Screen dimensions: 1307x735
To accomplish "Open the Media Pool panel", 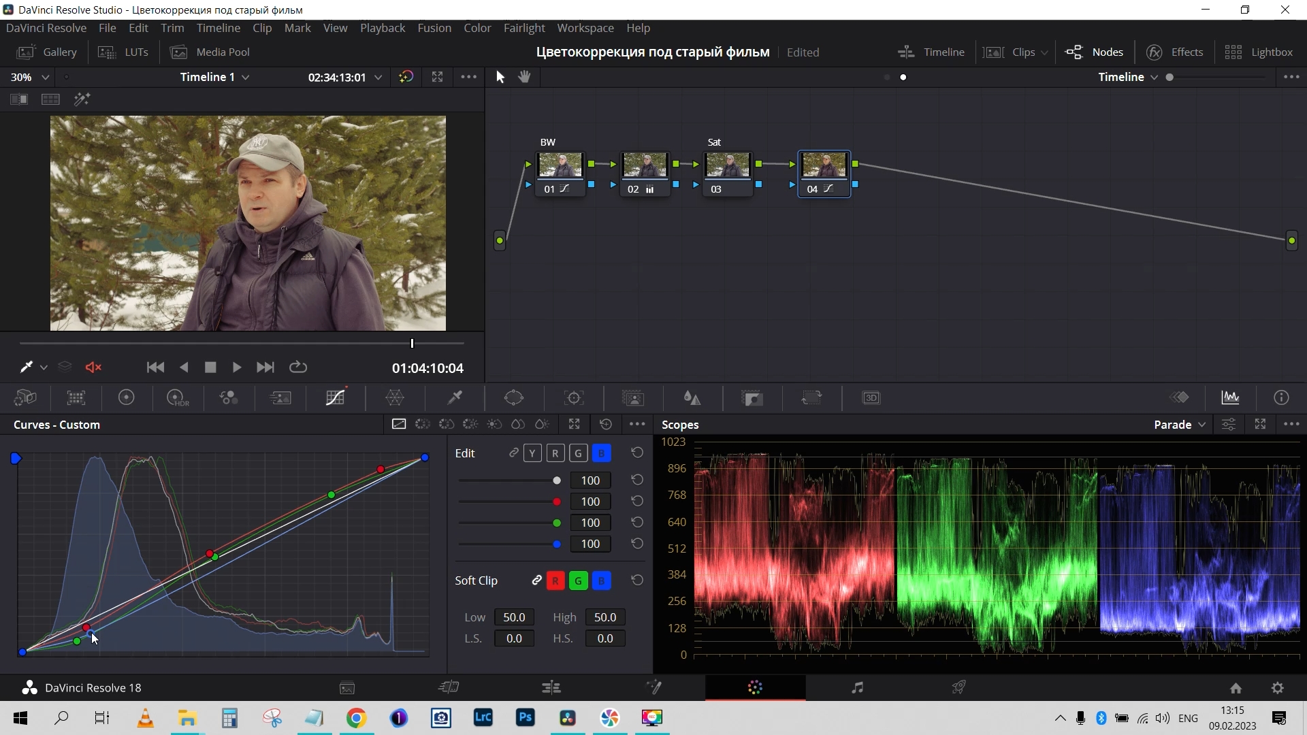I will click(x=210, y=52).
